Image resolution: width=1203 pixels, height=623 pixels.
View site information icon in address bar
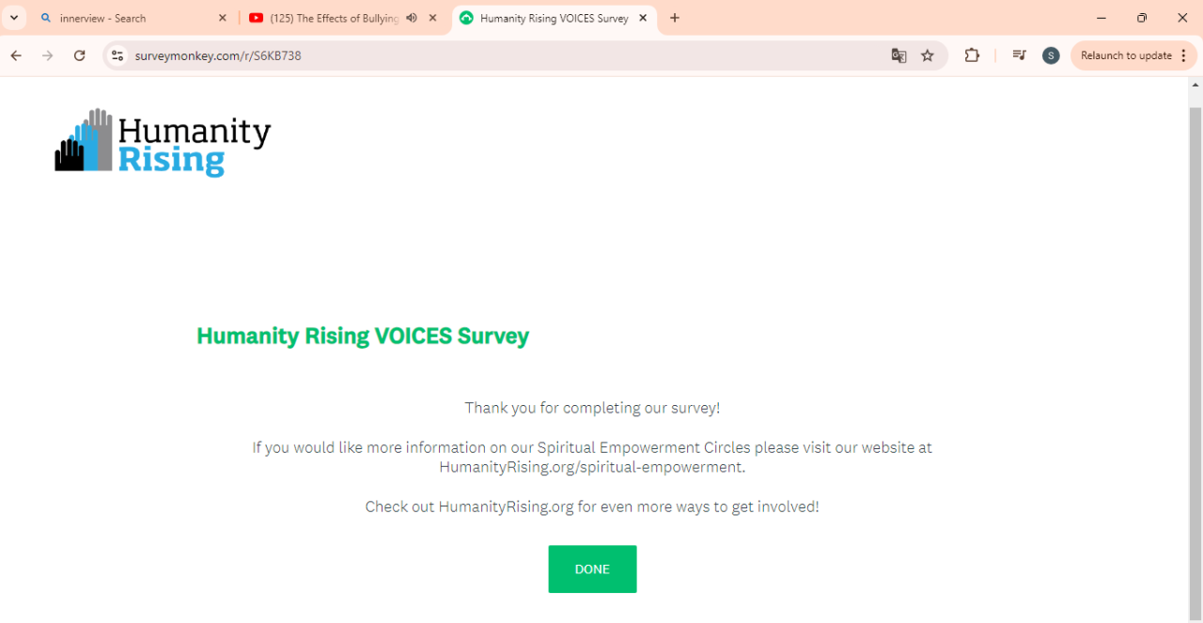117,55
